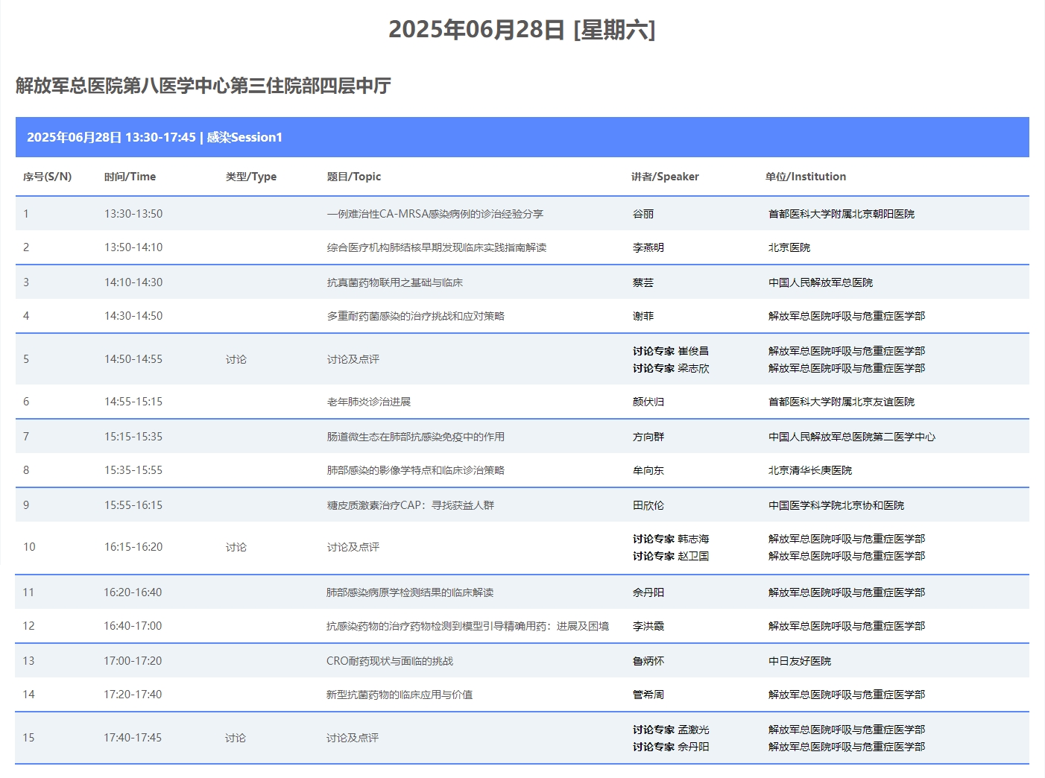Click the blue session header 感染Session1

pos(522,137)
